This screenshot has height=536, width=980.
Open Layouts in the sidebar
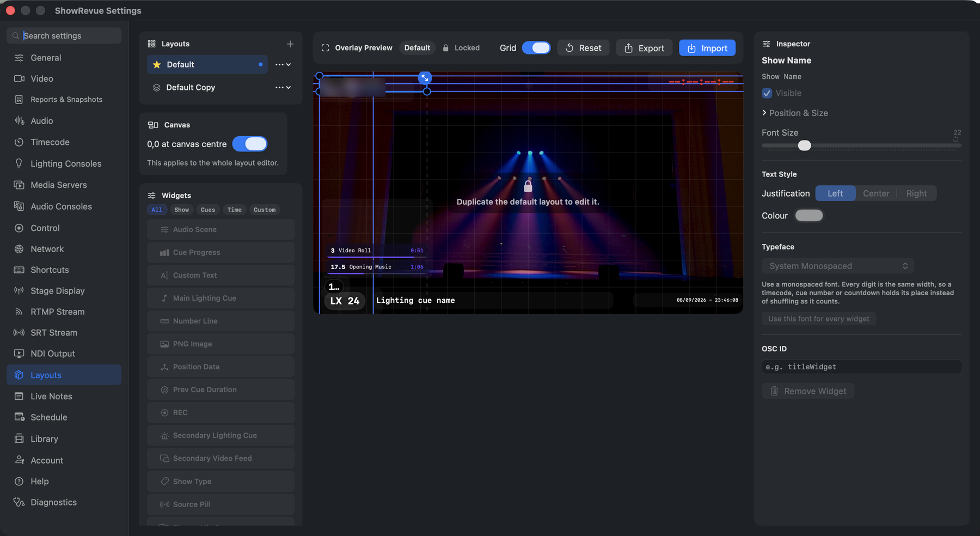(x=64, y=375)
